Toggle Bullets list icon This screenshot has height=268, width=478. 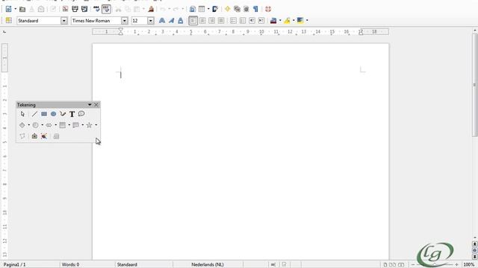click(243, 21)
